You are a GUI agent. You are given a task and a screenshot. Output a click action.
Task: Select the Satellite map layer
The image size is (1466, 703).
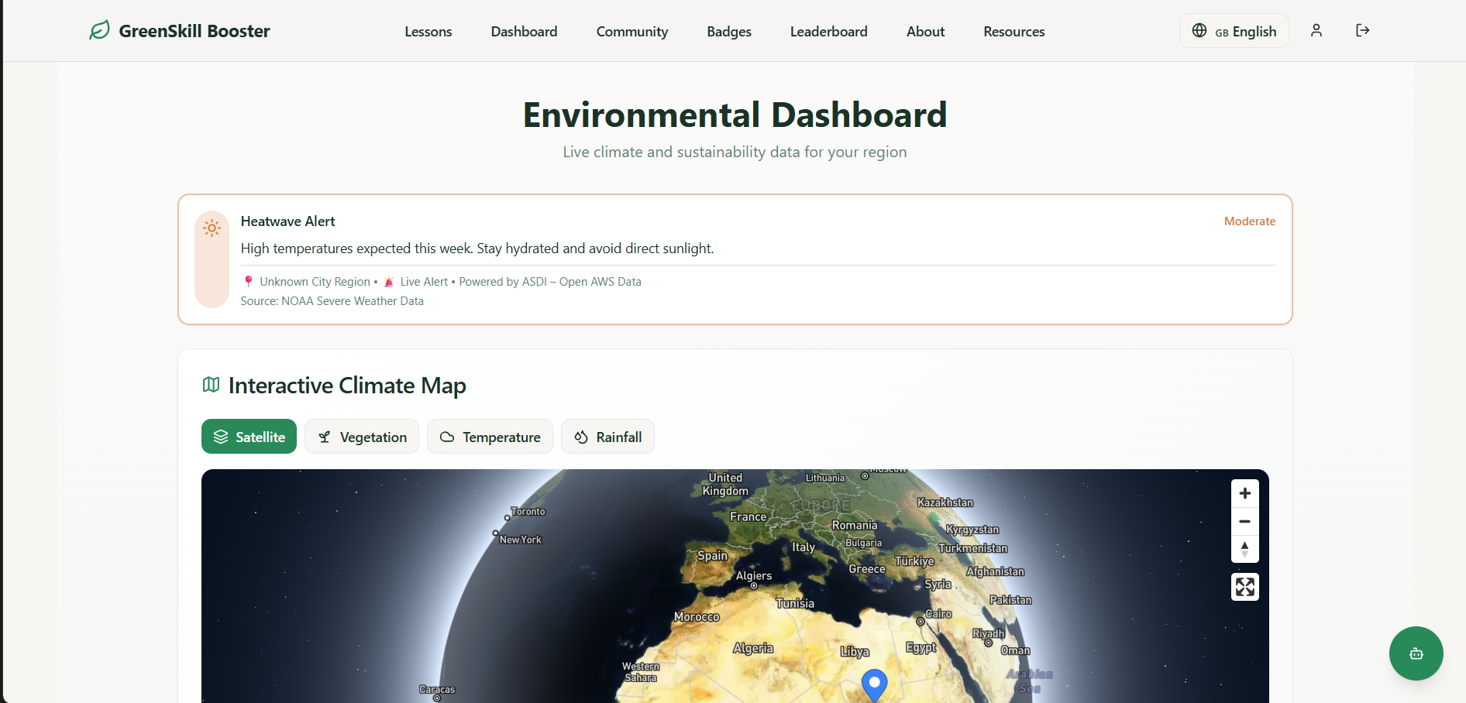pos(249,437)
